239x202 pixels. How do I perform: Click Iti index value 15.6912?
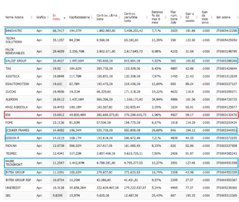[x=58, y=115]
